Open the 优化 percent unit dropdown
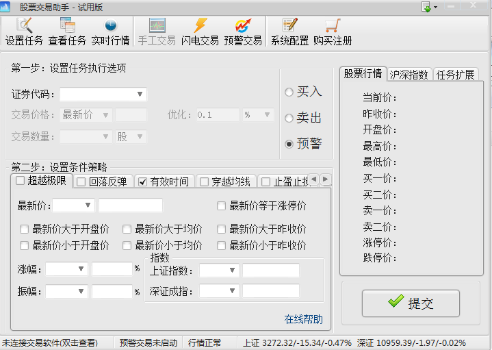Viewport: 492px width, 350px height. (267, 114)
